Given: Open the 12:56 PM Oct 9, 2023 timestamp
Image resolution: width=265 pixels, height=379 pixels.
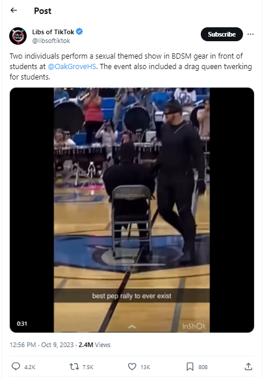Looking at the screenshot, I should point(42,345).
